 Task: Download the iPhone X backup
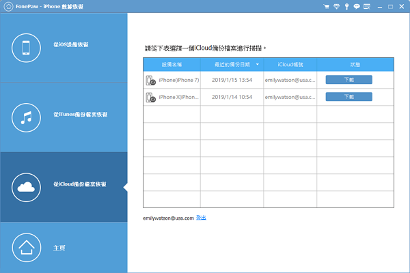click(348, 97)
